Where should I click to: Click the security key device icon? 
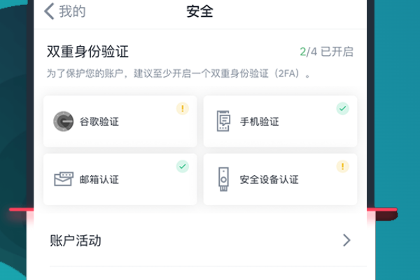pyautogui.click(x=224, y=179)
